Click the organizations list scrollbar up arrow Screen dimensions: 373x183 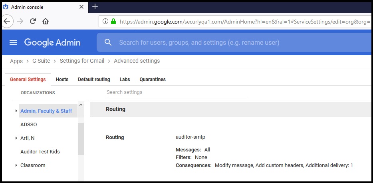[81, 105]
